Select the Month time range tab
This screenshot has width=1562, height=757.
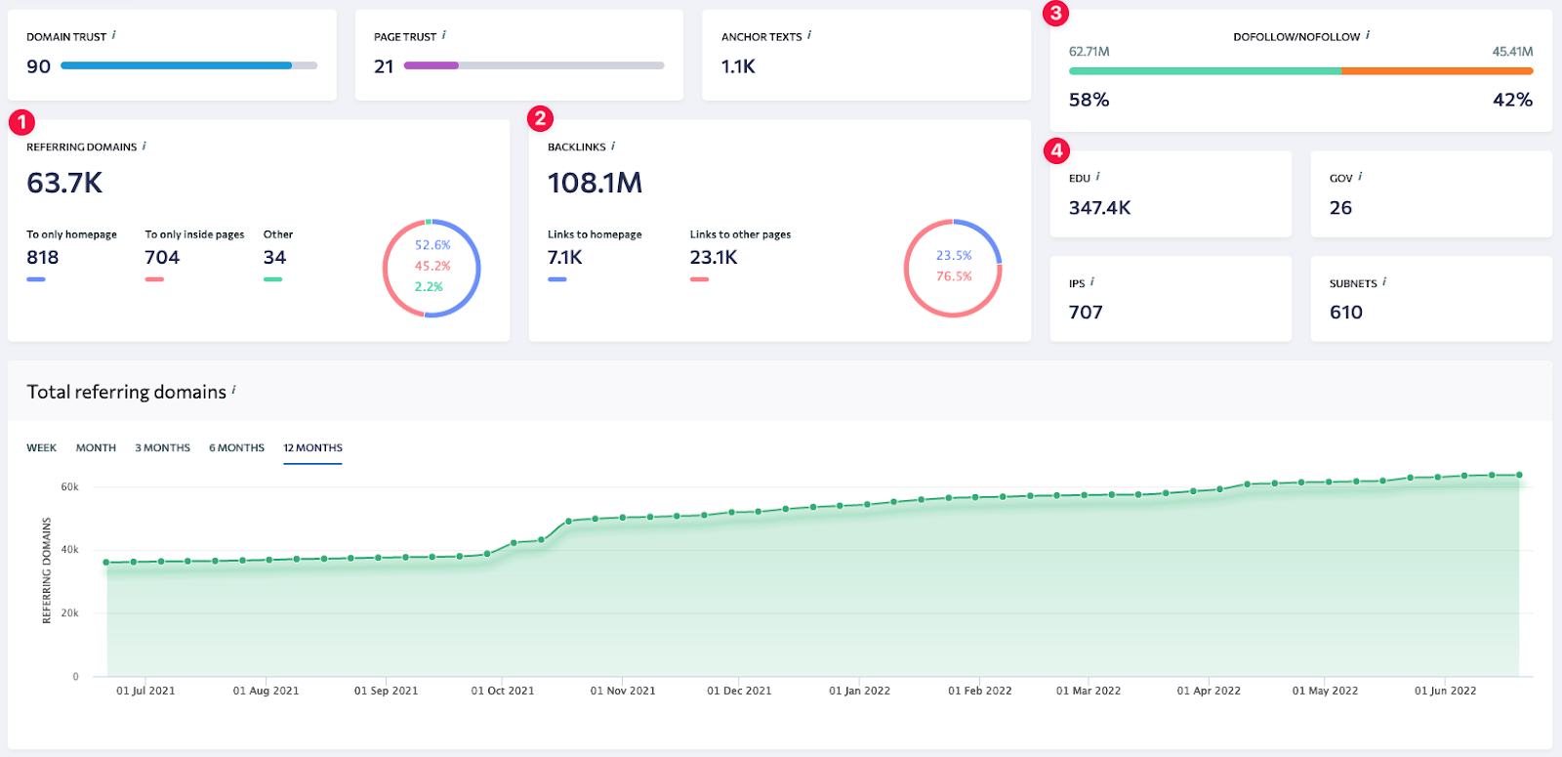coord(96,447)
